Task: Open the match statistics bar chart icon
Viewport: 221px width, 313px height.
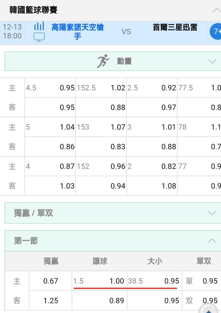Action: [39, 26]
